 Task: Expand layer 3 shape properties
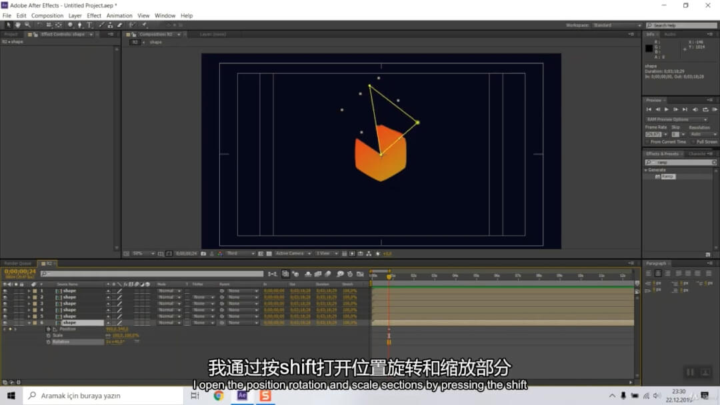[29, 304]
